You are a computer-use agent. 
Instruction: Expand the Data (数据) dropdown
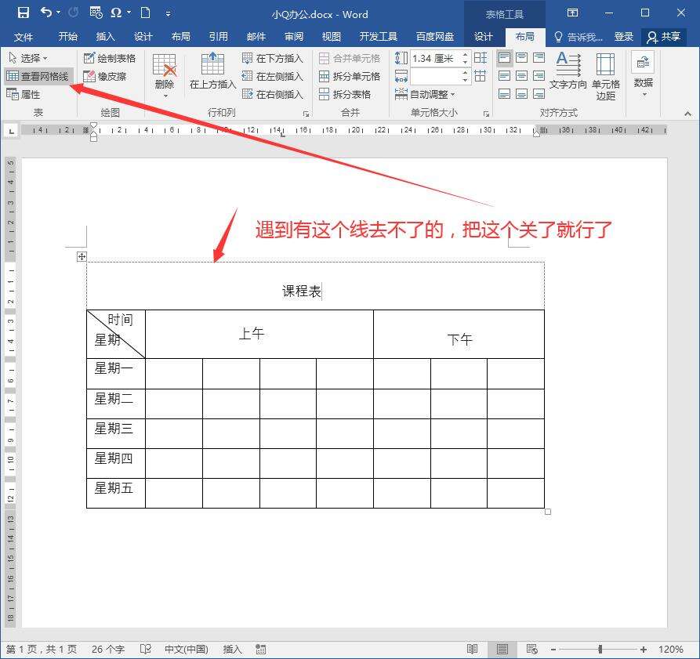pyautogui.click(x=644, y=74)
